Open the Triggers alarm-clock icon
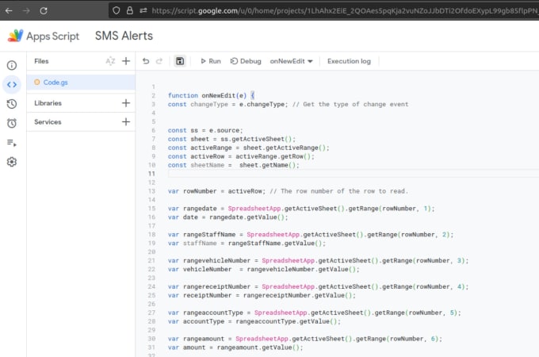Viewport: 539px width, 357px height. tap(12, 123)
